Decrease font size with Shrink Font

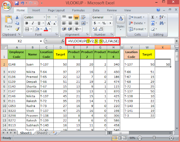pyautogui.click(x=55, y=23)
